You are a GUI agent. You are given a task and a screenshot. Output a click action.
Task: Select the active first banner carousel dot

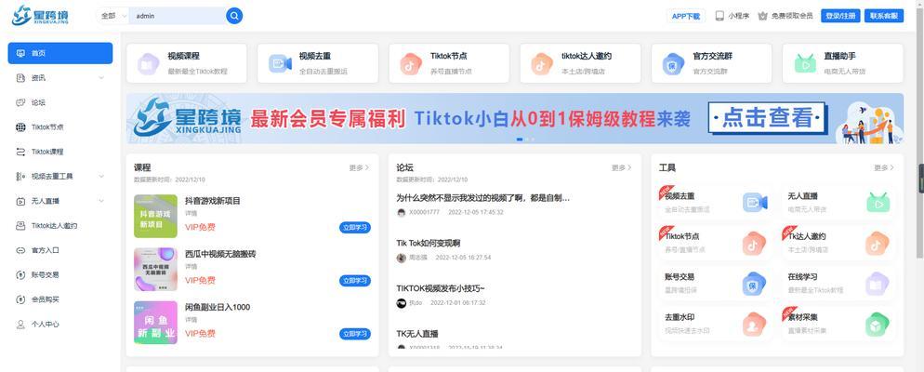(x=520, y=139)
